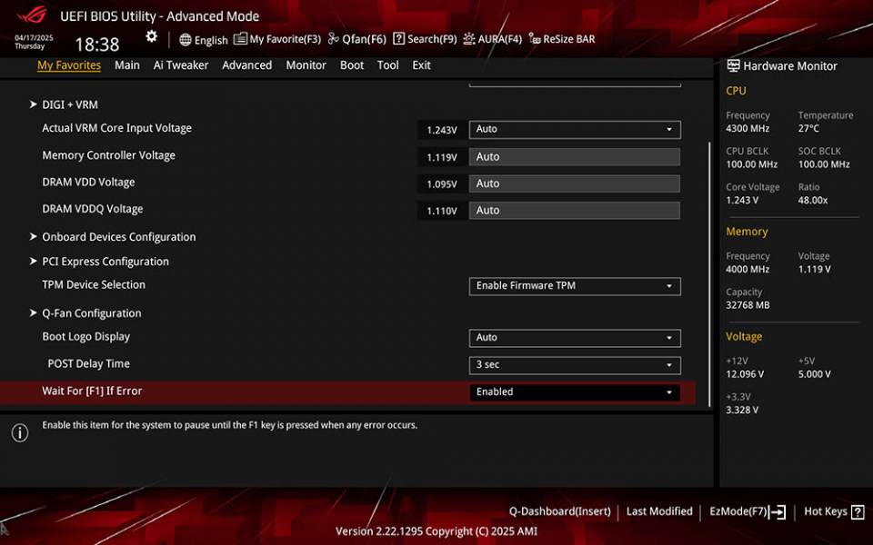
Task: Click DRAM VDDQ Voltage label
Action: coord(93,209)
